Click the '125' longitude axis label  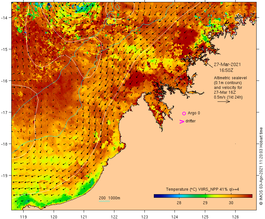pos(205,217)
